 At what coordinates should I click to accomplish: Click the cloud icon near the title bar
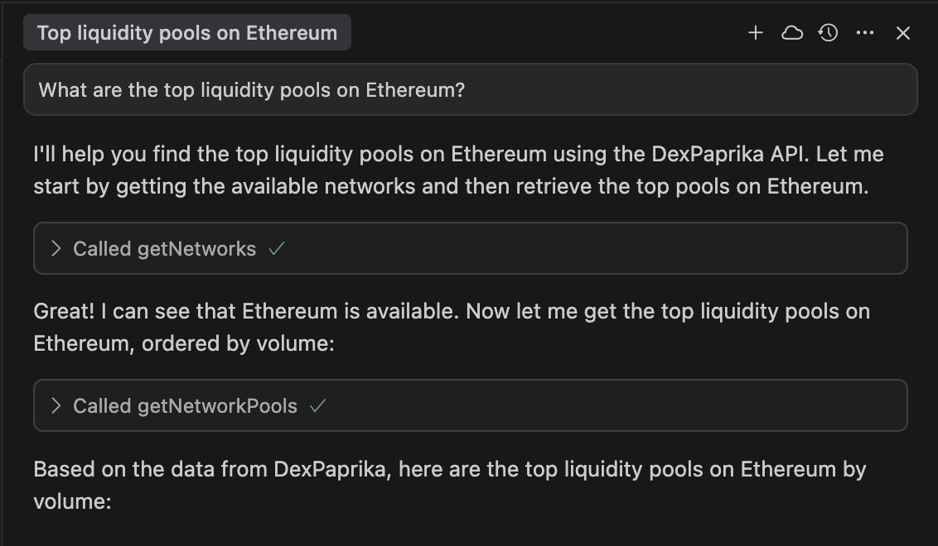[x=792, y=33]
